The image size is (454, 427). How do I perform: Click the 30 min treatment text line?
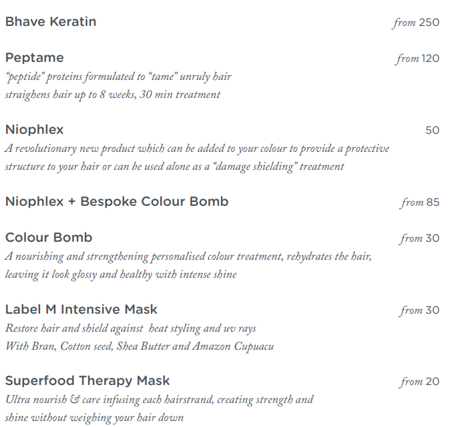112,95
